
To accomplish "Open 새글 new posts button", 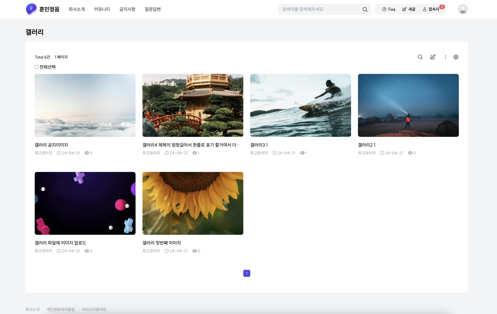I will (x=409, y=9).
